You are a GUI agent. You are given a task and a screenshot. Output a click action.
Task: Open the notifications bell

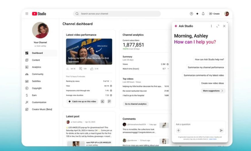point(203,14)
